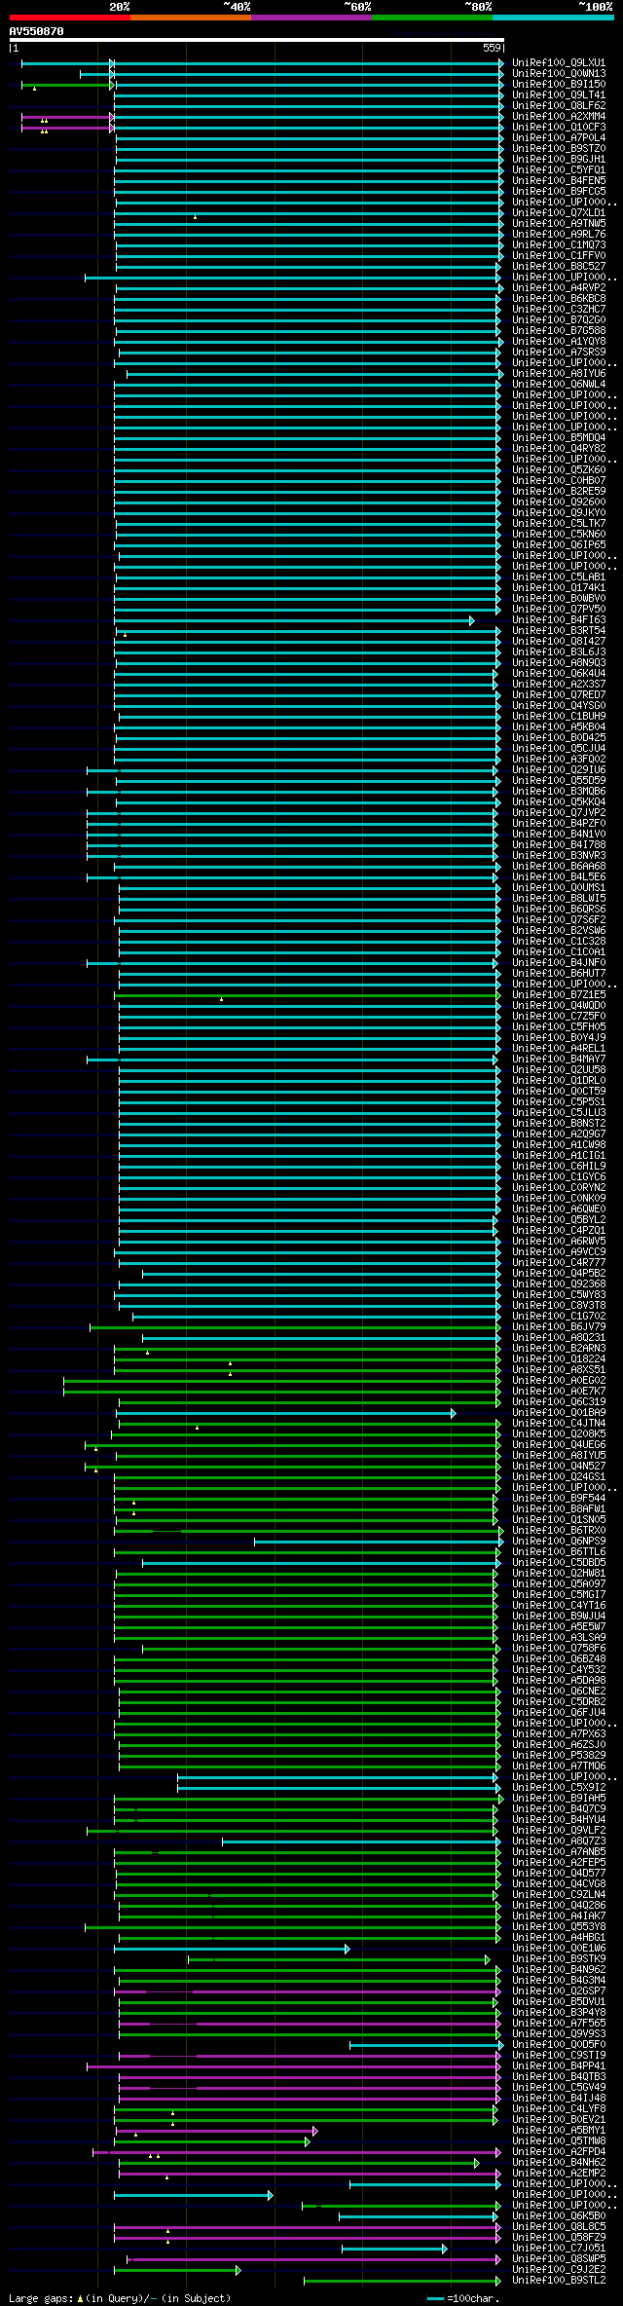Select the UniRef100_A9TNW5 label
Screen dimensions: 623x2306
pyautogui.click(x=559, y=223)
